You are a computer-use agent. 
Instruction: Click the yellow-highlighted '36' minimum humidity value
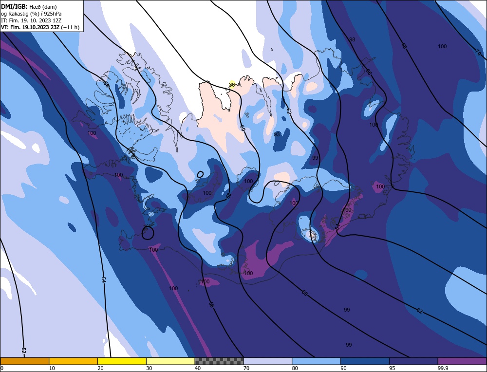coord(232,84)
